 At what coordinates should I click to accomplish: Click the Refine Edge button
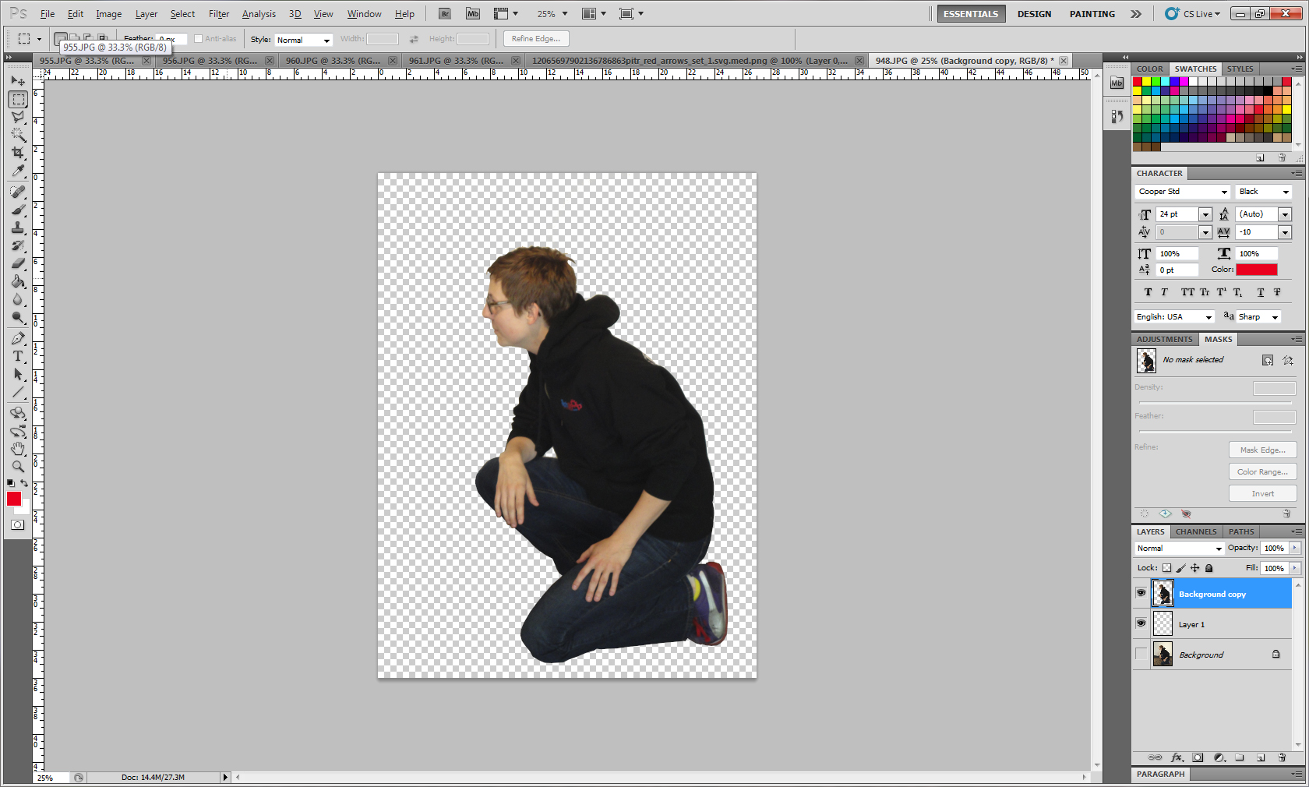pos(536,39)
